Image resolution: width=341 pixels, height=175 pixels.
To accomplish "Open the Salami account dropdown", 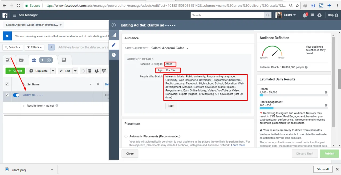I will pyautogui.click(x=290, y=15).
